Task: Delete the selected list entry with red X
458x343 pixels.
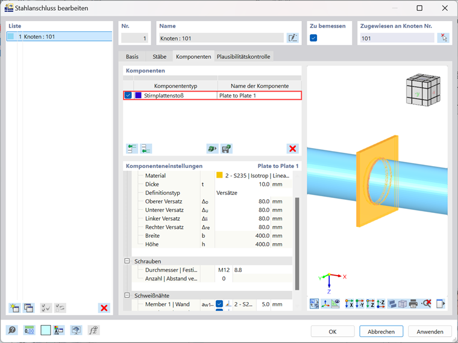Action: tap(104, 308)
